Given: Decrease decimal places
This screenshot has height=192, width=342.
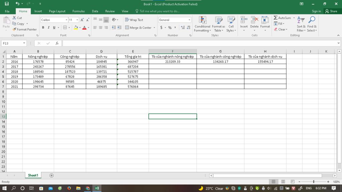Looking at the screenshot, I should [188, 28].
